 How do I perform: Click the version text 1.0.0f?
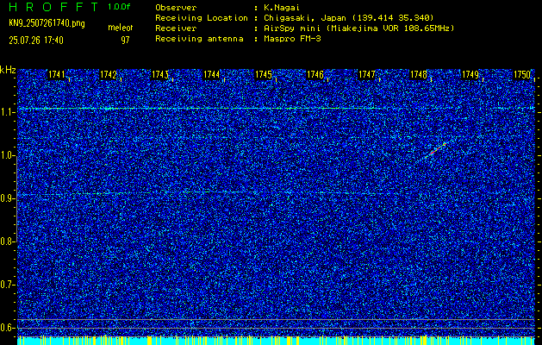(119, 7)
